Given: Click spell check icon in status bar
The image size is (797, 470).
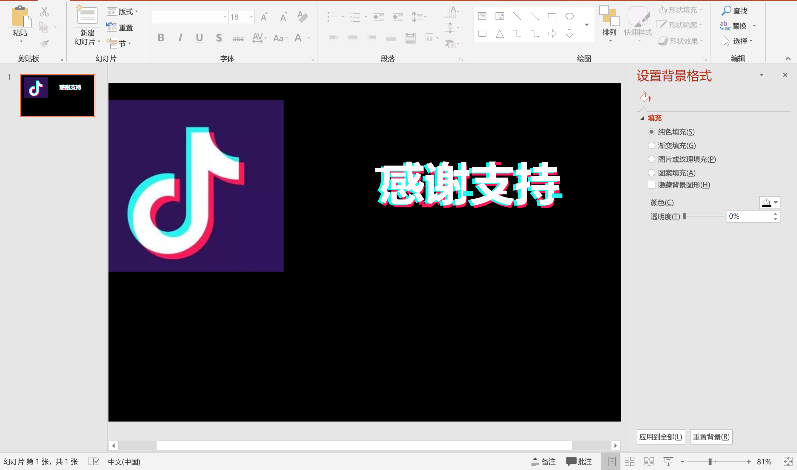Looking at the screenshot, I should [94, 461].
